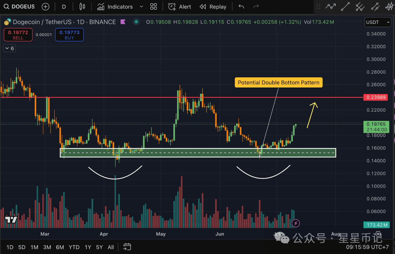
Task: Click the 0.19773 BUY button
Action: (69, 35)
